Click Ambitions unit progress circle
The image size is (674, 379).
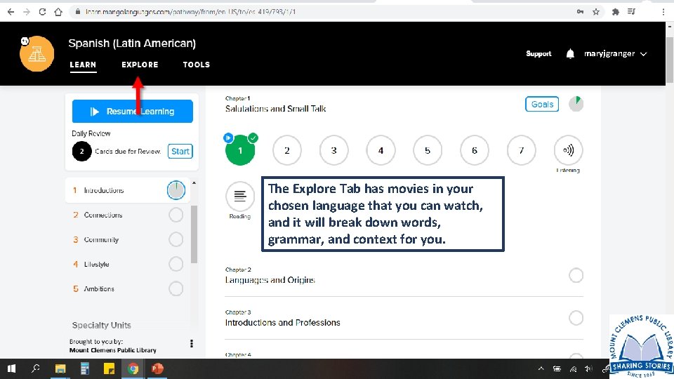pos(176,288)
